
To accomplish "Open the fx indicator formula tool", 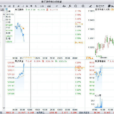I will click(70, 6).
